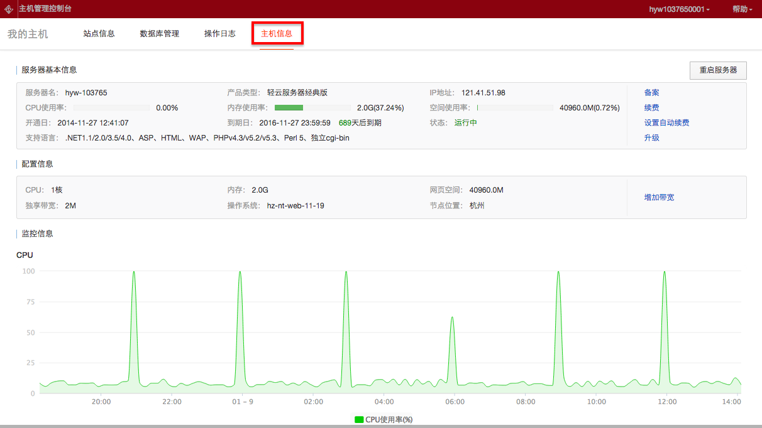Open the 备案 link

tap(651, 93)
